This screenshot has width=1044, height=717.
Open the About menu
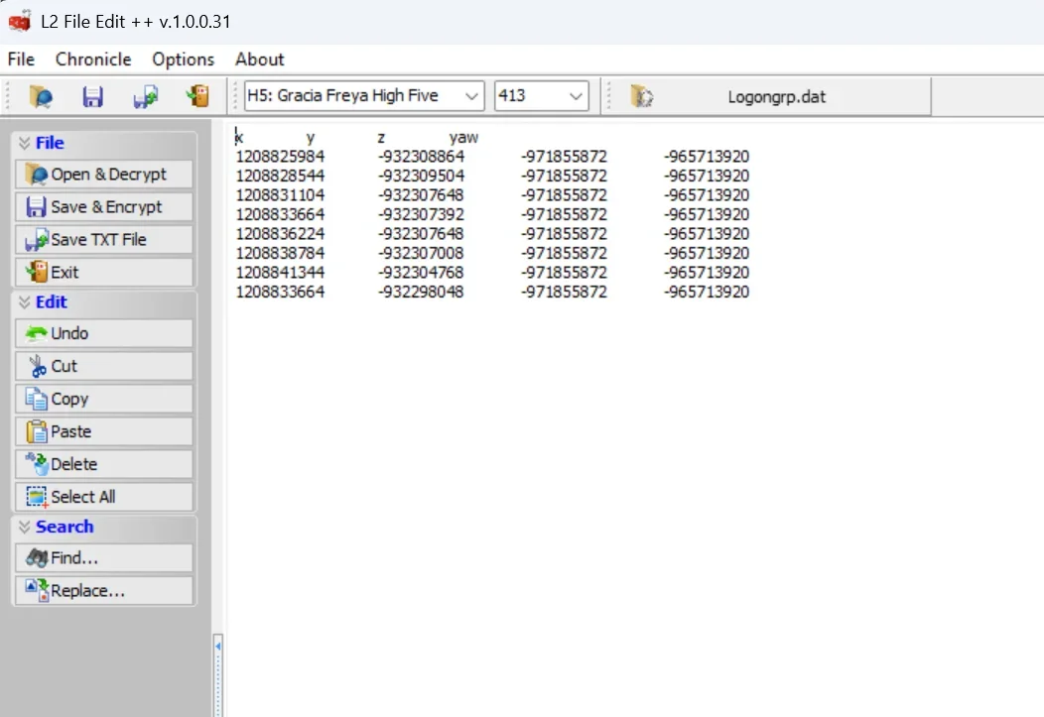click(260, 60)
